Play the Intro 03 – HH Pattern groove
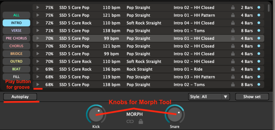 click(x=38, y=77)
